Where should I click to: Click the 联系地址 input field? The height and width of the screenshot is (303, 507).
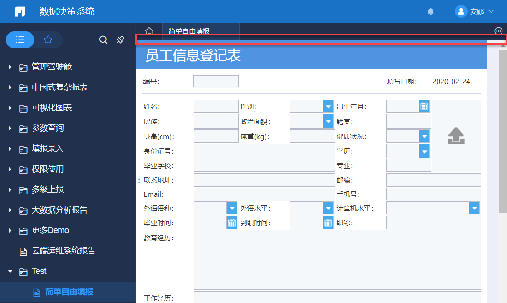coord(264,180)
